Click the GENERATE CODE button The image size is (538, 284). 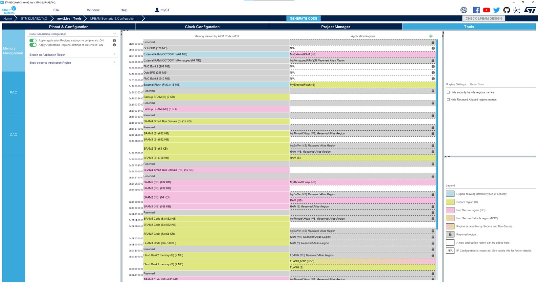(x=303, y=19)
